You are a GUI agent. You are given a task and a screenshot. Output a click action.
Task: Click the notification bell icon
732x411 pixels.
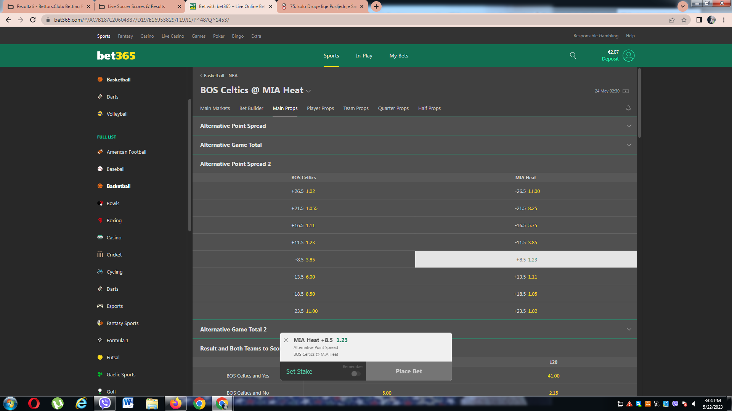[628, 108]
